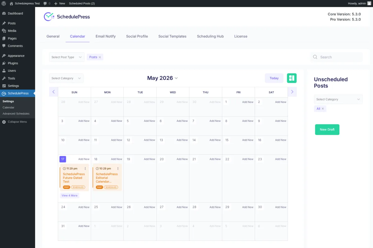Open the Settings submenu under SchedulePress
This screenshot has height=248, width=373.
coord(8,101)
